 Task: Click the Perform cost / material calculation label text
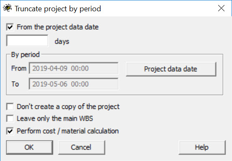coord(68,131)
